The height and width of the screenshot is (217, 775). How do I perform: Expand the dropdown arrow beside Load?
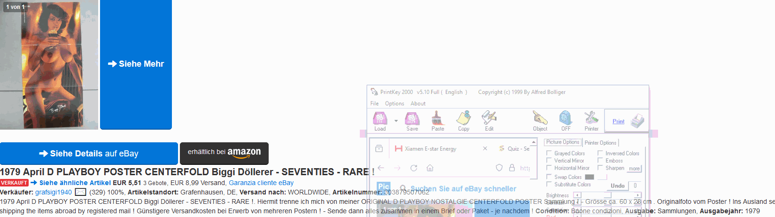point(396,121)
